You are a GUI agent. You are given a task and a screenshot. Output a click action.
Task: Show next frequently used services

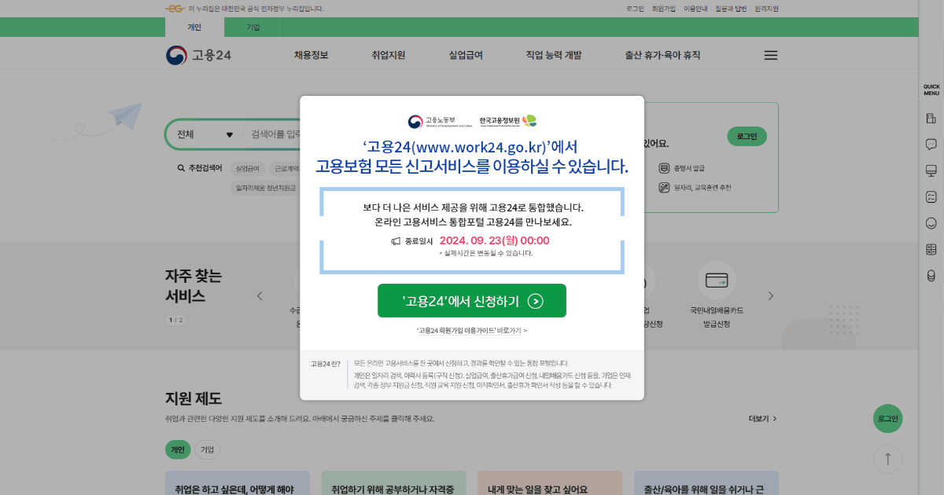click(771, 296)
